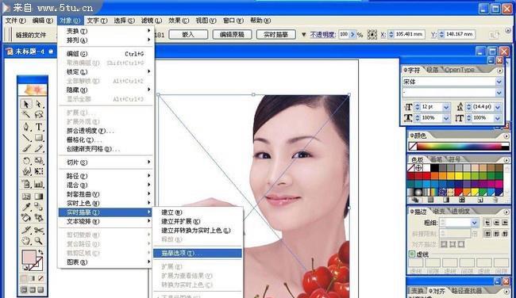Select the Column Graph tool

pyautogui.click(x=39, y=184)
